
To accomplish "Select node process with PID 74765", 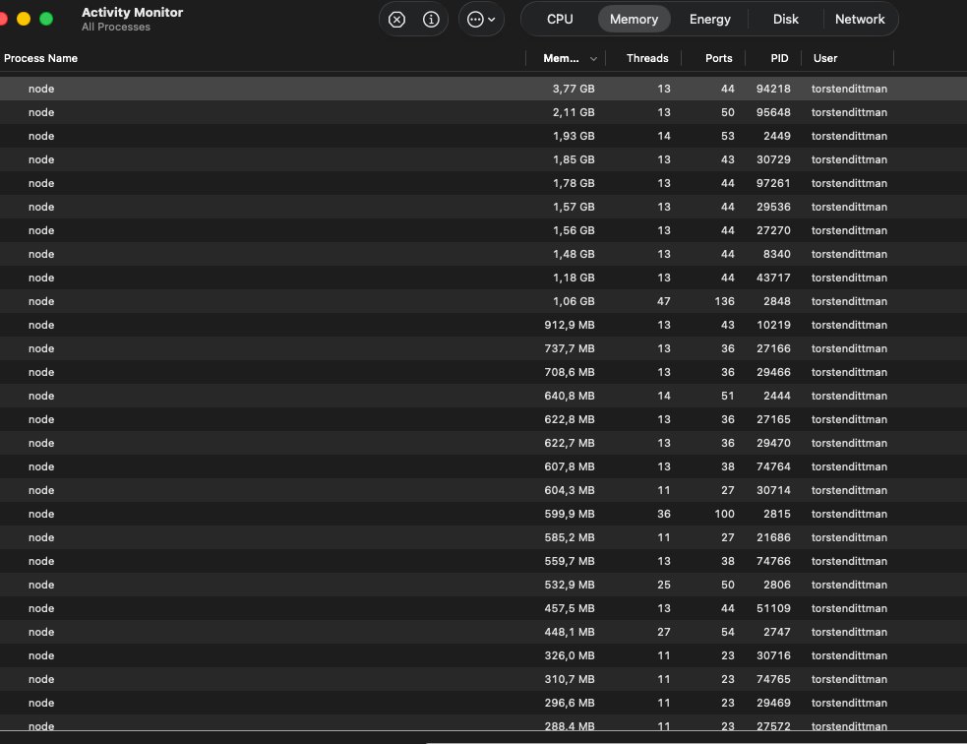I will pyautogui.click(x=484, y=679).
